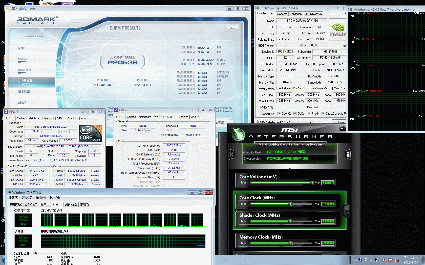
Task: Switch to 網路功能 tab in Task Manager
Action: [x=71, y=205]
